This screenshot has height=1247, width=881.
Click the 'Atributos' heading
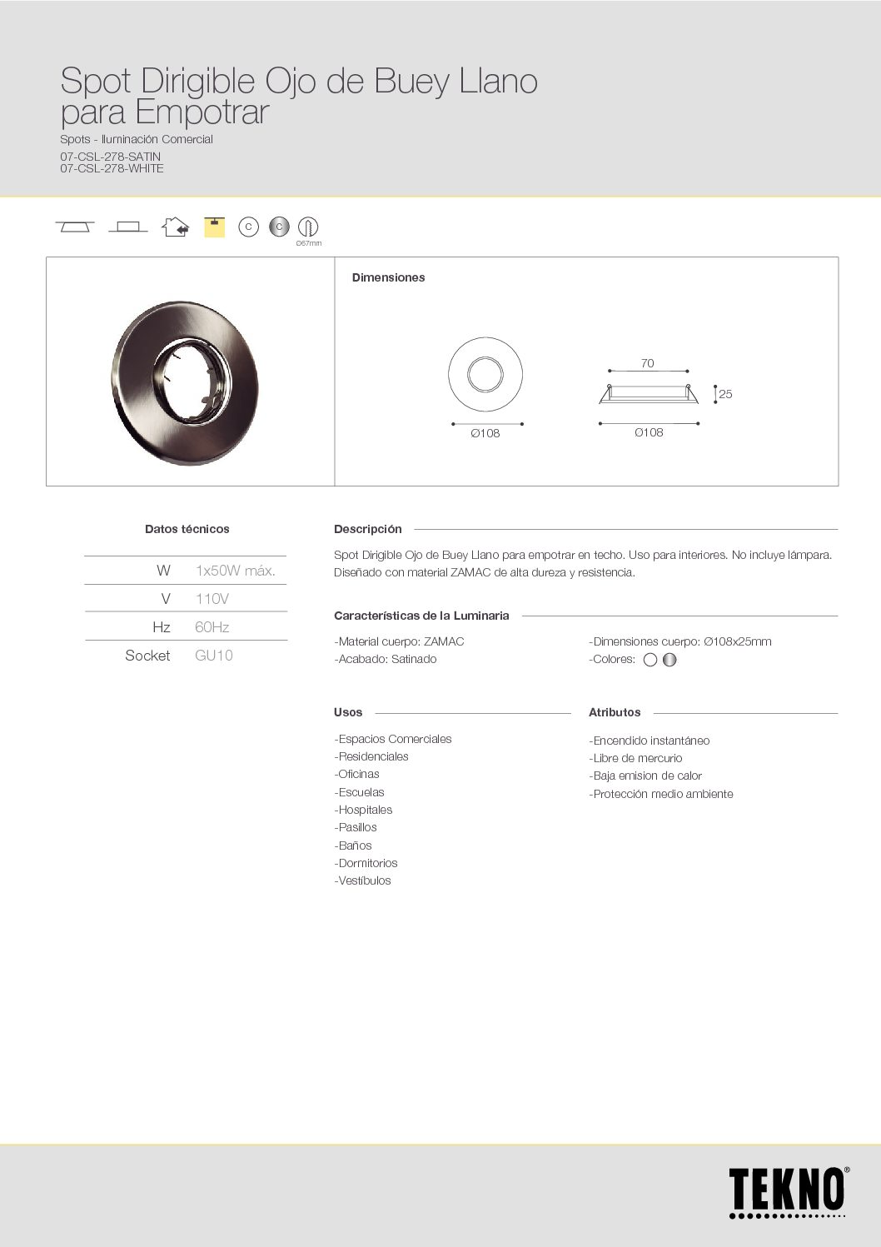coord(615,712)
